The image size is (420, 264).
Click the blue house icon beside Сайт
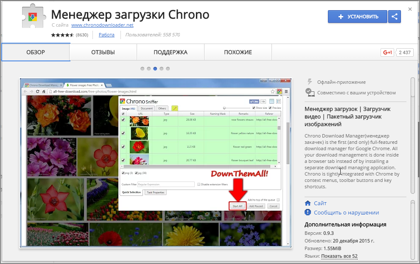click(x=308, y=203)
